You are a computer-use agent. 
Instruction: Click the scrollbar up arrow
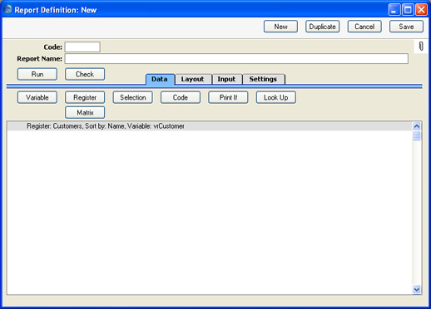pos(417,126)
